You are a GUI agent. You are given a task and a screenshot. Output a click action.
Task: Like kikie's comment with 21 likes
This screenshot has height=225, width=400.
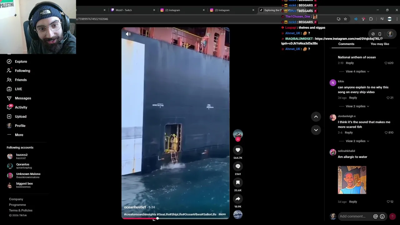point(388,98)
